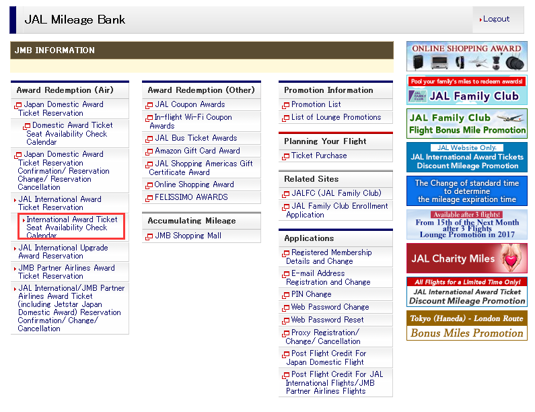The height and width of the screenshot is (412, 535).
Task: Click new-window icon beside Ticket Purchase
Action: [x=285, y=156]
